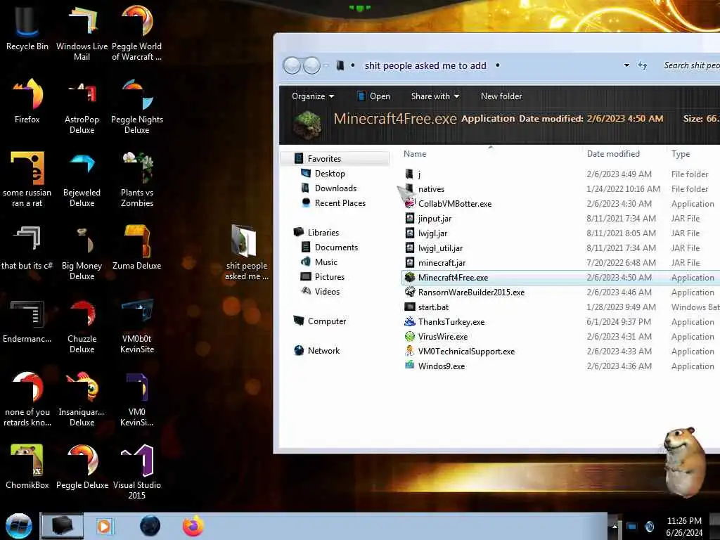The width and height of the screenshot is (720, 540).
Task: Click the Explorer Forward navigation button
Action: pos(311,65)
